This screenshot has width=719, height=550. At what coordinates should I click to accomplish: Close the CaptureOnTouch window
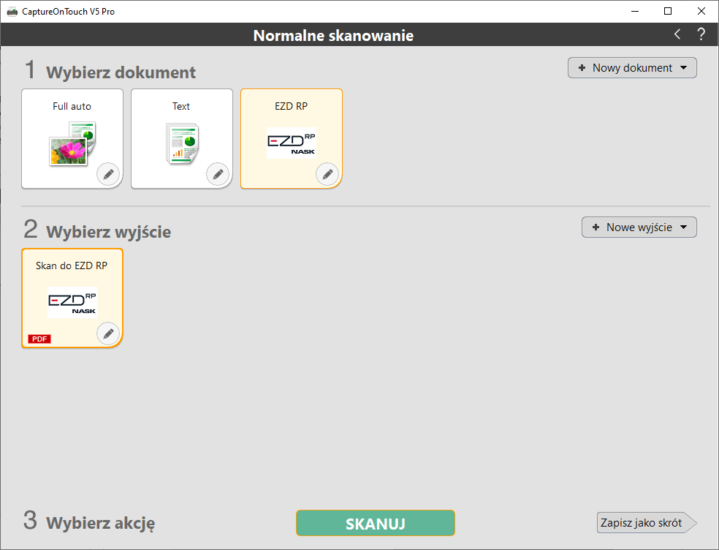[701, 11]
